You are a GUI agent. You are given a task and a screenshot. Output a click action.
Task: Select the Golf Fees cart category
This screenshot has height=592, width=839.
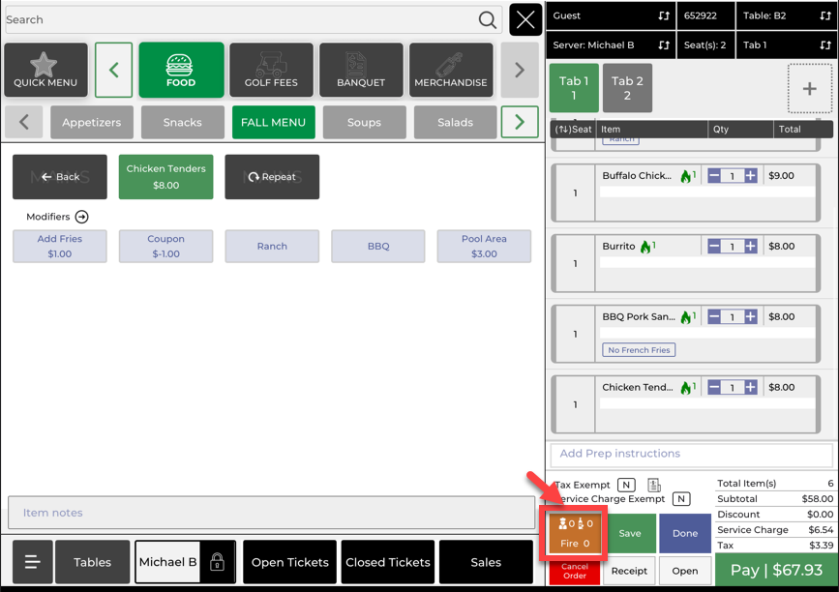point(271,70)
